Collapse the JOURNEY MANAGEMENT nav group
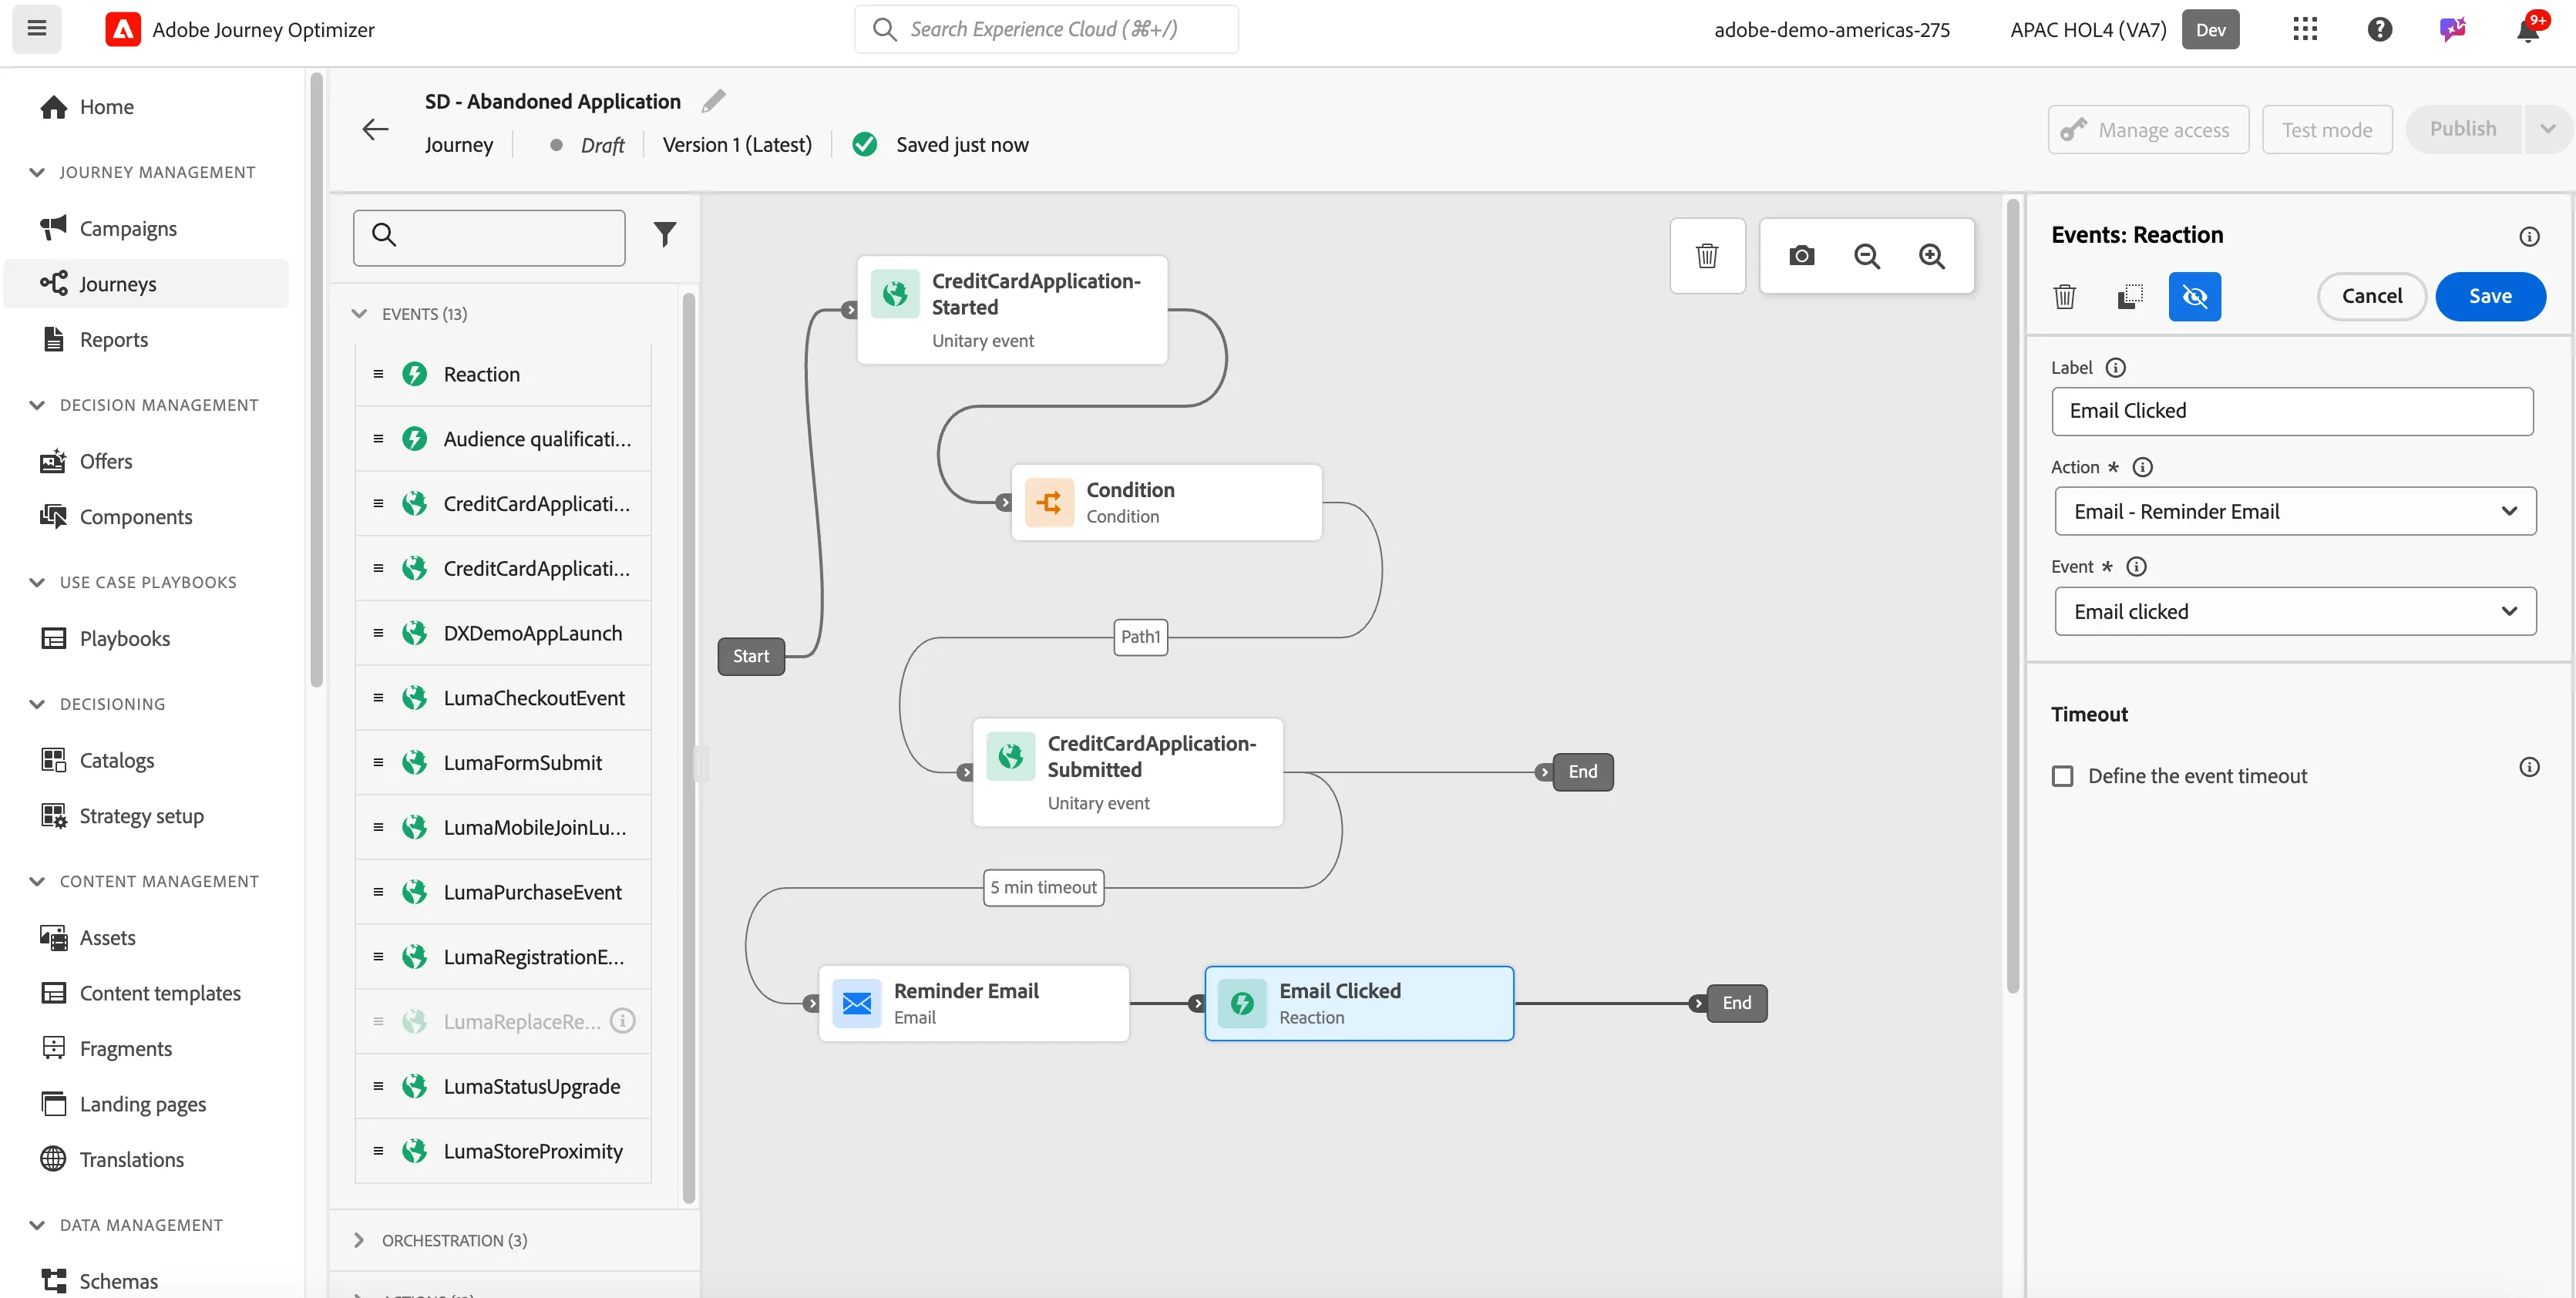2576x1298 pixels. (37, 172)
